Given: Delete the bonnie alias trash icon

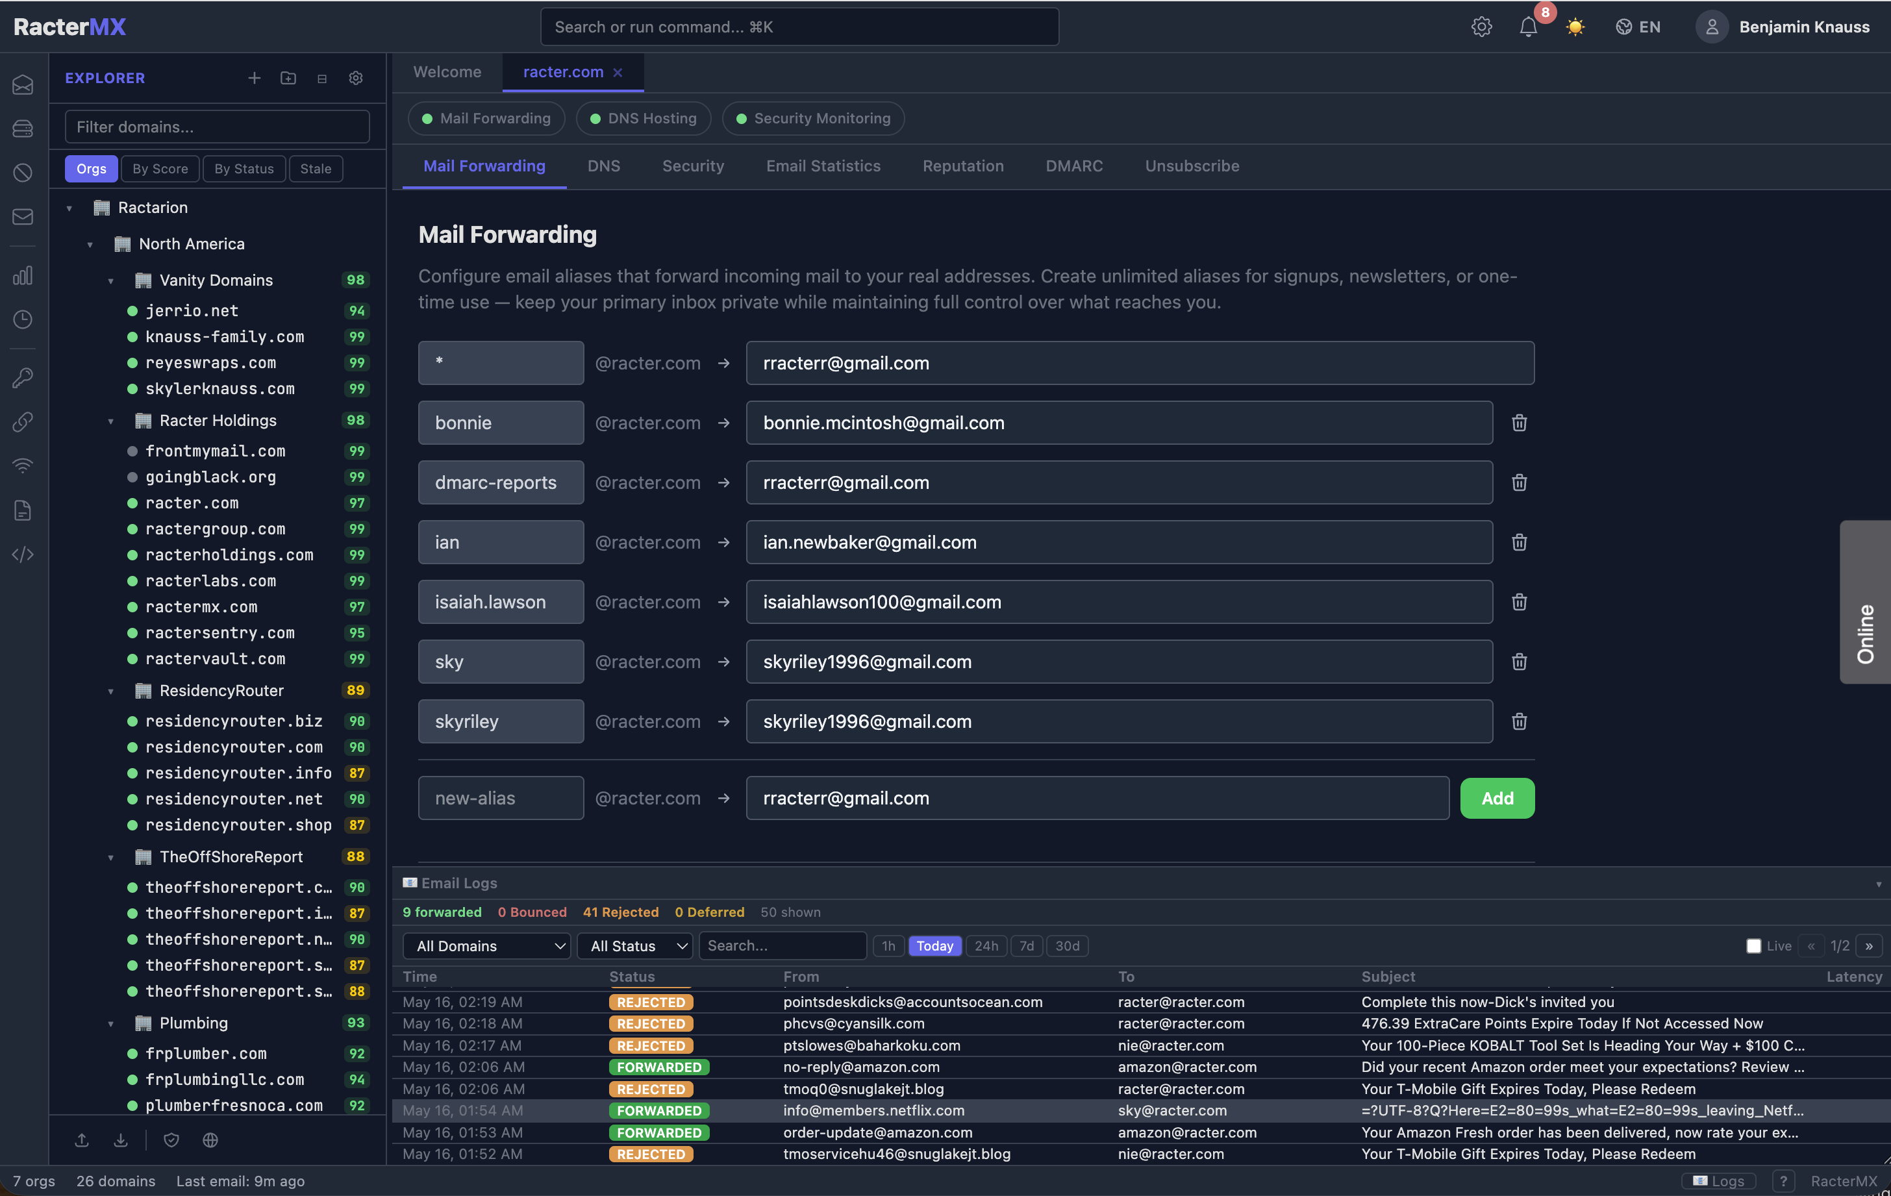Looking at the screenshot, I should point(1520,423).
